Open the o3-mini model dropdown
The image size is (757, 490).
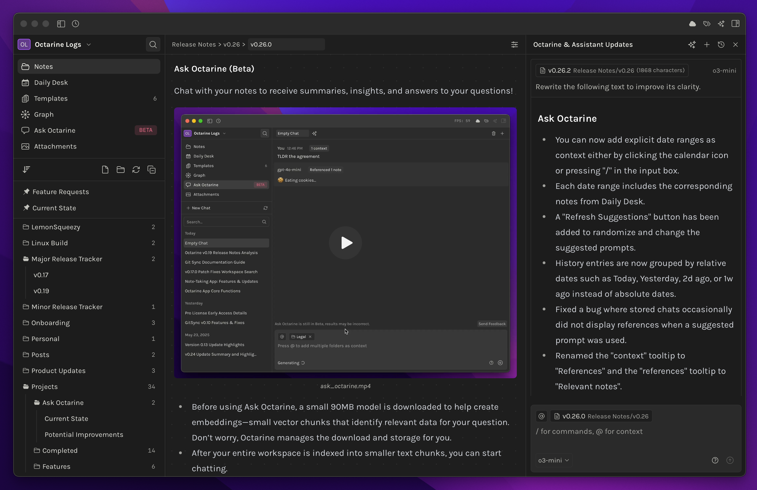(x=553, y=461)
